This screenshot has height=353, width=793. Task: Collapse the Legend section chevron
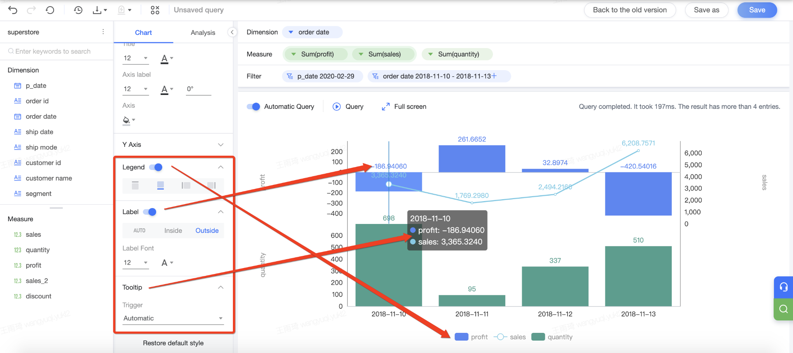(220, 167)
